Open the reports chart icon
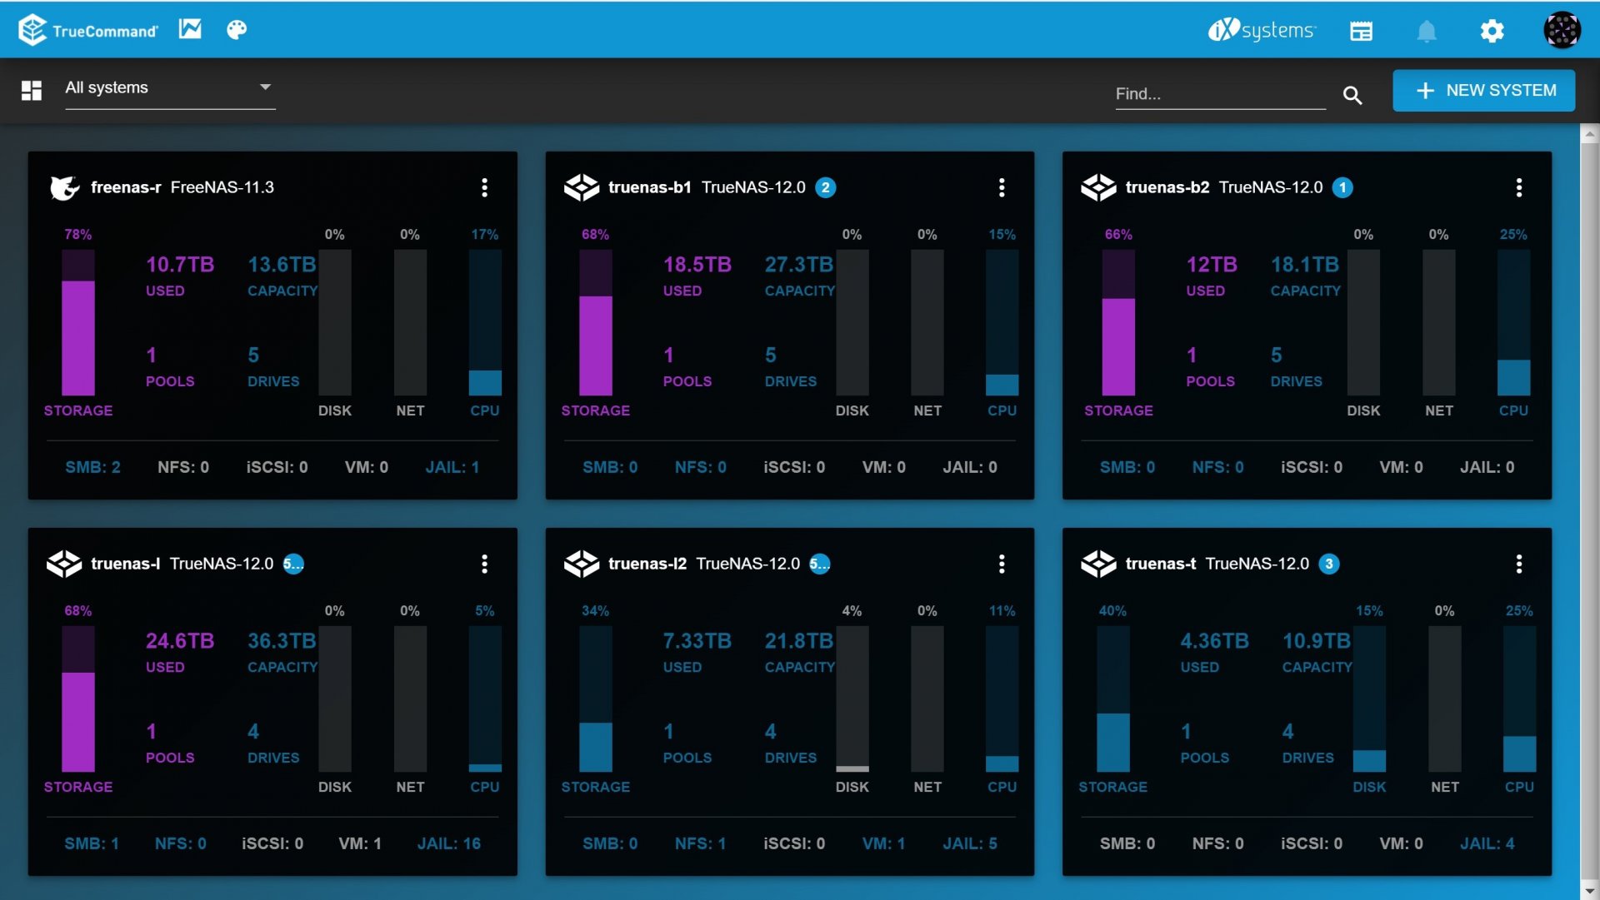 click(190, 29)
